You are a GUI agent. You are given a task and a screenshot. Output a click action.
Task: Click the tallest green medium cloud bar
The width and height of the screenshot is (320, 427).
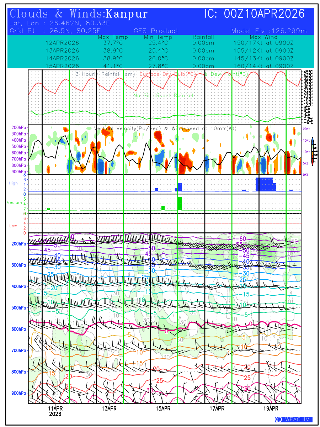[x=180, y=203]
